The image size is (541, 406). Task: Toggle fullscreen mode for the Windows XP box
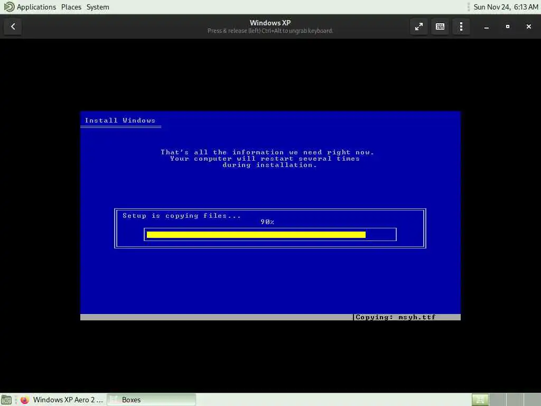(419, 26)
